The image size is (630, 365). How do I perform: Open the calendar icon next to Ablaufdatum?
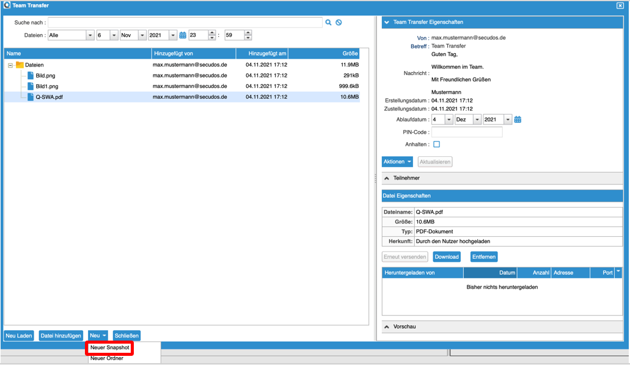518,120
